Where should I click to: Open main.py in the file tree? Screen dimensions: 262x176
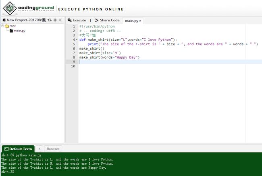(x=19, y=31)
